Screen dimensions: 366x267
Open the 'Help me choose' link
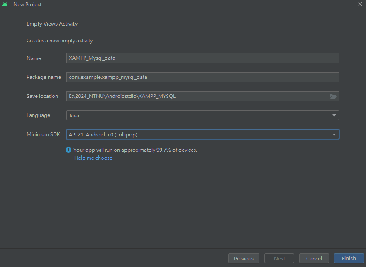(93, 158)
